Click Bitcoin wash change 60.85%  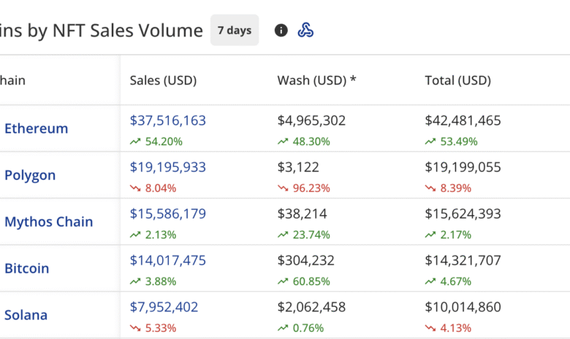[304, 281]
